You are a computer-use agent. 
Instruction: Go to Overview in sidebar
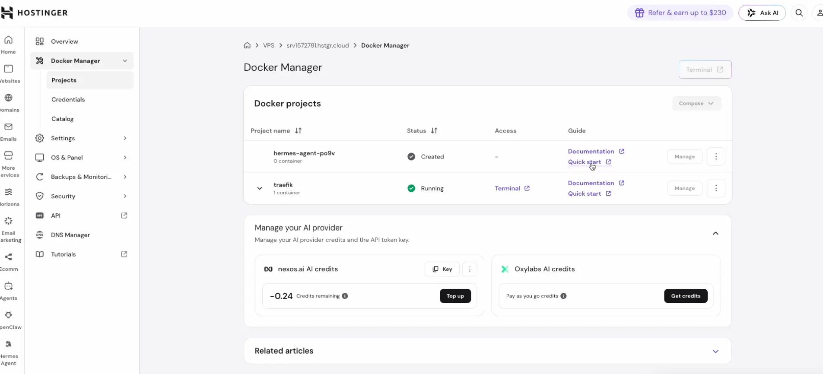point(82,41)
